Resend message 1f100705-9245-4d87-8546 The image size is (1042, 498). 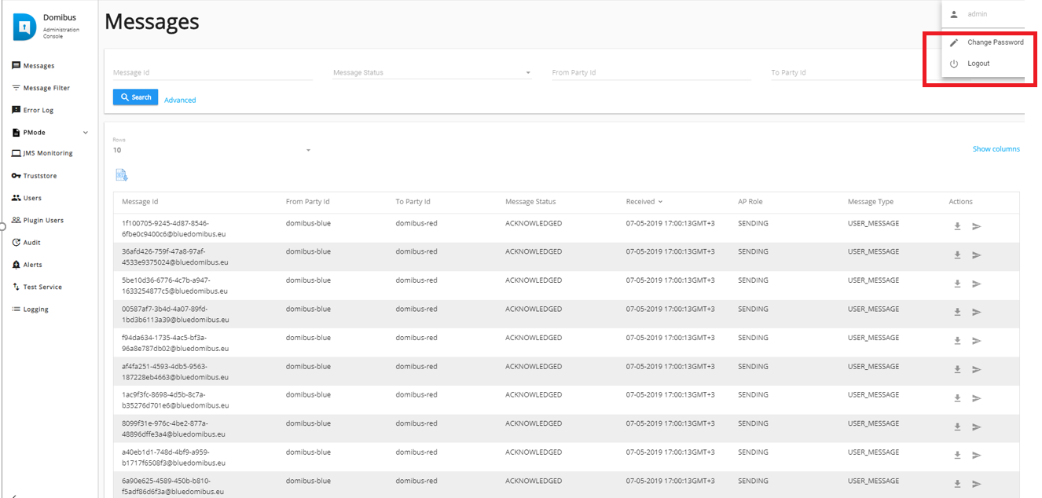976,226
